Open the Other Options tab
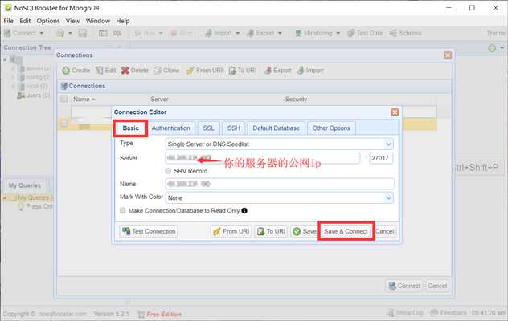 [x=331, y=128]
